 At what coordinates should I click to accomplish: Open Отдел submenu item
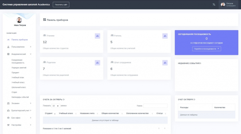[14, 92]
